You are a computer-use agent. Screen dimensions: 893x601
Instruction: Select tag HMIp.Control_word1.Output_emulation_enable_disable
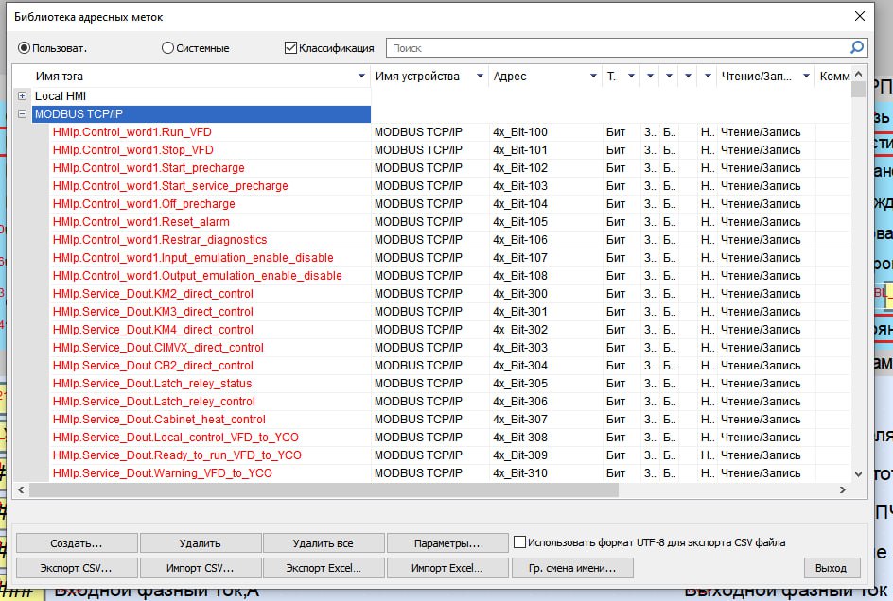tap(198, 276)
